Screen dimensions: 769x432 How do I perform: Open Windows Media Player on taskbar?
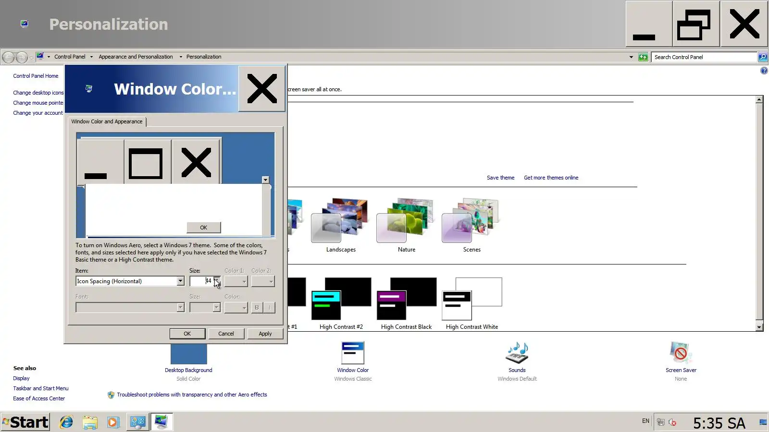click(x=113, y=422)
